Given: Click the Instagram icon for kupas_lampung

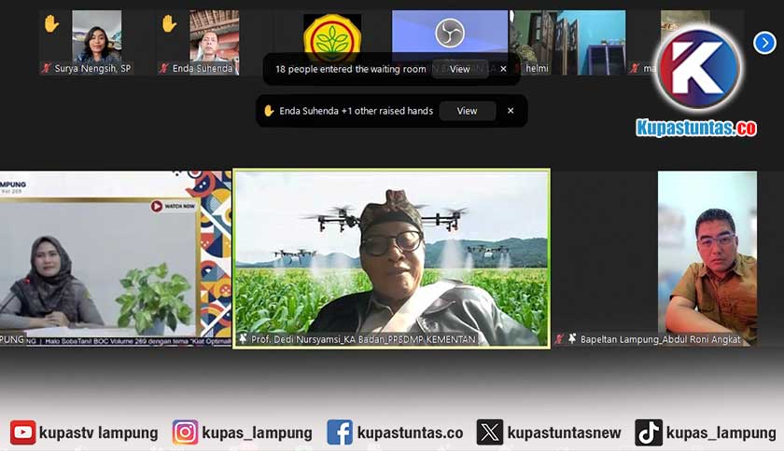Looking at the screenshot, I should pos(185,432).
